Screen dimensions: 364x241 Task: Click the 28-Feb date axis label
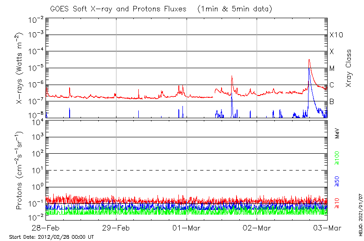click(x=46, y=227)
